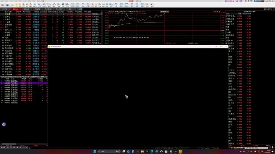Open the '论' discussion toolbar icon
Screen dimensions: 275x154
63,4
